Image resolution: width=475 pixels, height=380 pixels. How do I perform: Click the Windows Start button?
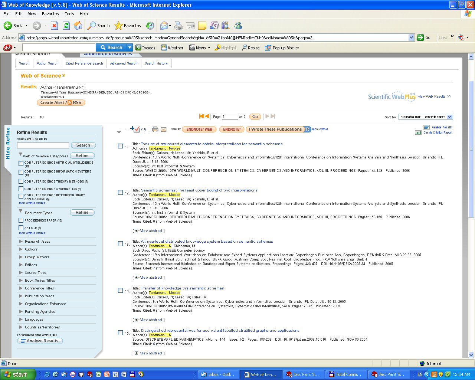(x=18, y=374)
